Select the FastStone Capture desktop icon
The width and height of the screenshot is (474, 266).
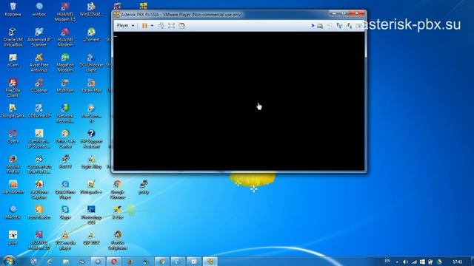pos(39,189)
